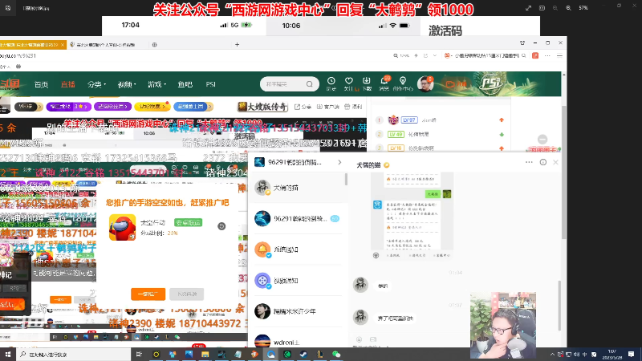Expand the address bar dropdown chevron
This screenshot has height=361, width=642.
(435, 55)
